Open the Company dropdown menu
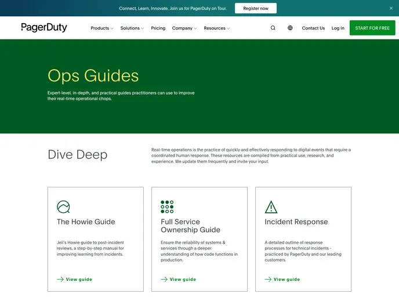The image size is (399, 297). click(184, 28)
